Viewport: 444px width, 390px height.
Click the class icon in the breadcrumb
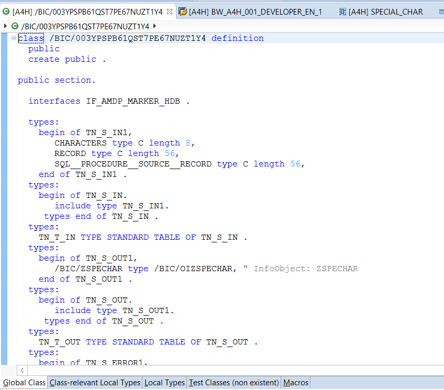pos(15,26)
